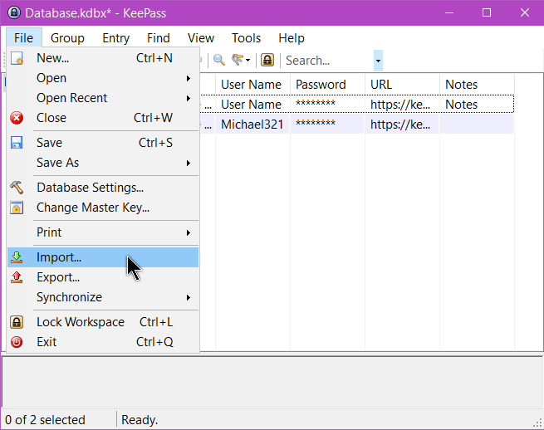Click the window resize grip in status bar
The image size is (544, 430).
pyautogui.click(x=537, y=423)
